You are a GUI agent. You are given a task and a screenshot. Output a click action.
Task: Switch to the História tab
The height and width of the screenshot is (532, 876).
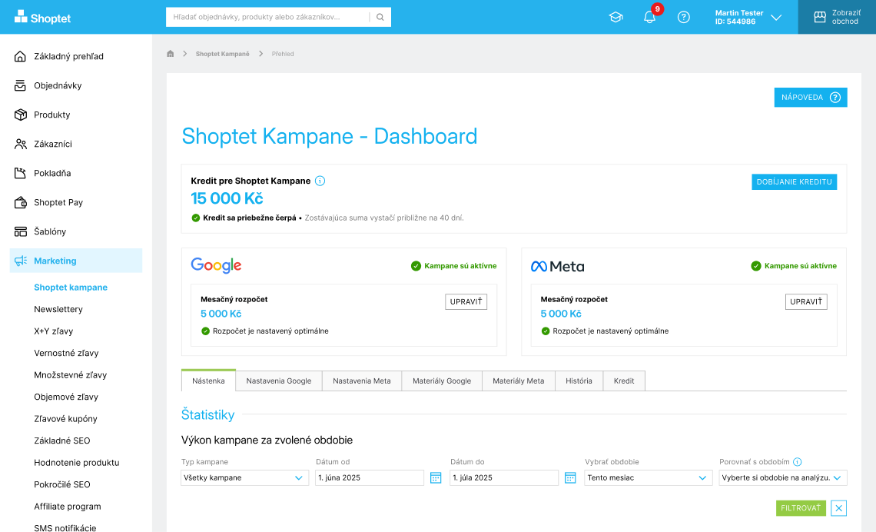click(579, 381)
